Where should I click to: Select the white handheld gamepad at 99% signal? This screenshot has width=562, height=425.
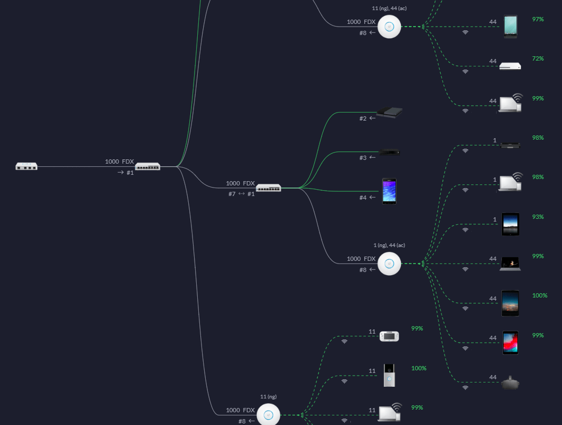(389, 336)
